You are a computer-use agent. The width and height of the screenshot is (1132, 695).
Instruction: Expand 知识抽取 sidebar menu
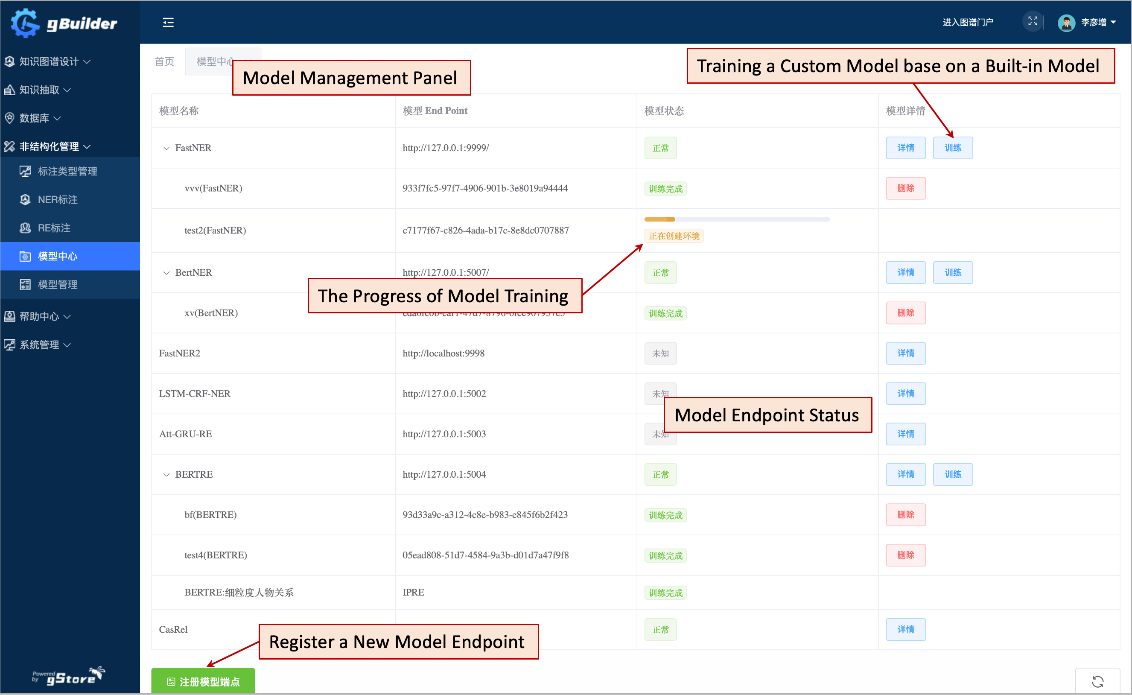tap(39, 90)
